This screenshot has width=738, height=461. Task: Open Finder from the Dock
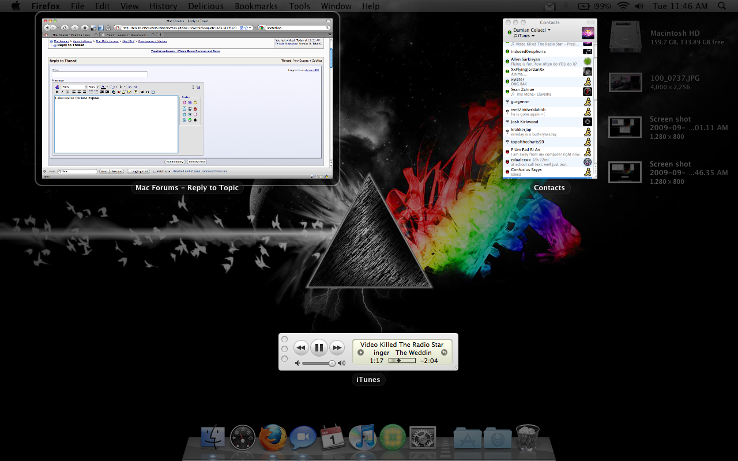[213, 437]
